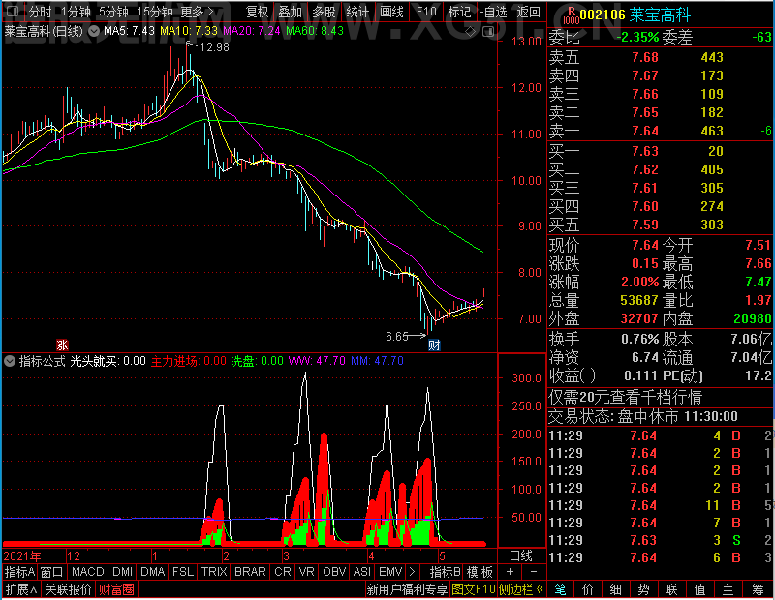The width and height of the screenshot is (775, 600).
Task: Select the 值 value tab
Action: (x=699, y=589)
